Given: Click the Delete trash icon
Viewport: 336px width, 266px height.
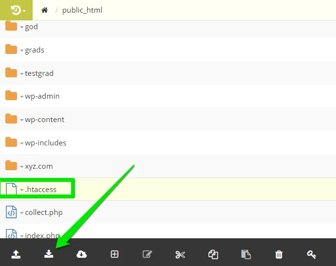Looking at the screenshot, I should coord(279,254).
